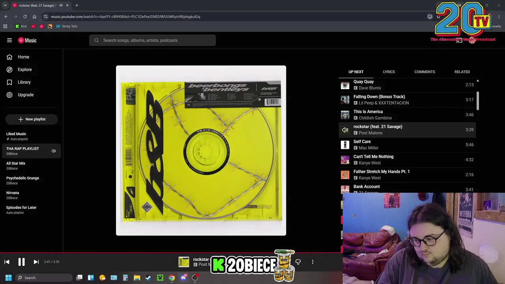This screenshot has width=505, height=284.
Task: Expand the tab search dropdown
Action: 5,6
